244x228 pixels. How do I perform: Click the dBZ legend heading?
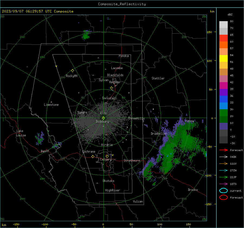tap(230, 15)
